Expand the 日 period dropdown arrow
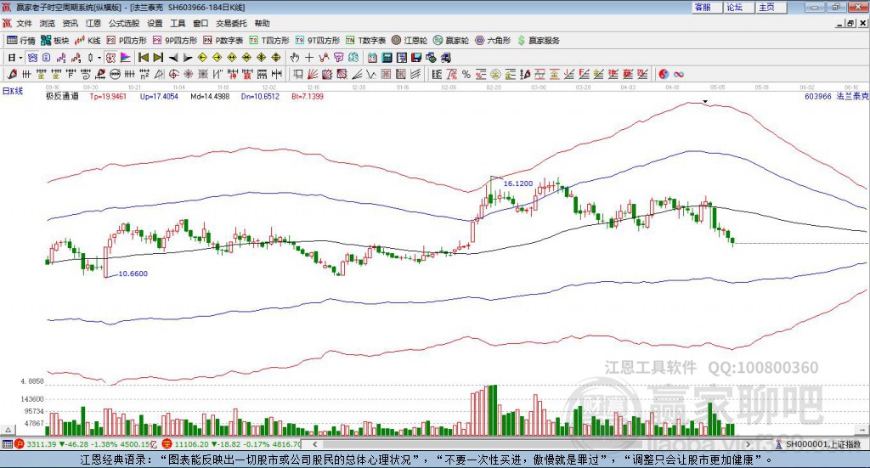The width and height of the screenshot is (870, 468). pos(20,58)
